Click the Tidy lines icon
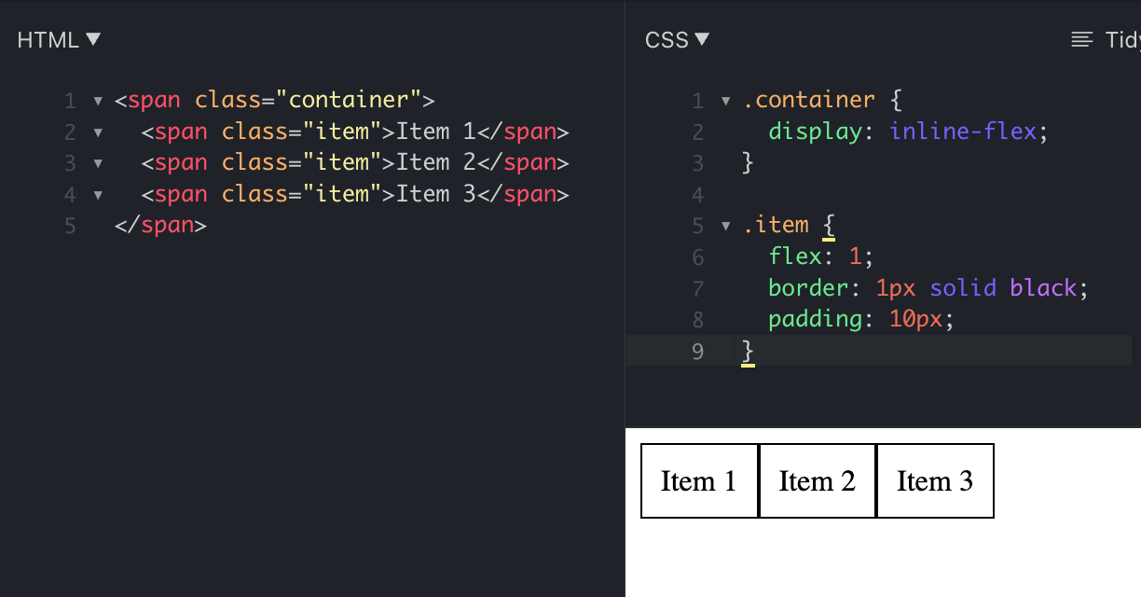 tap(1081, 39)
